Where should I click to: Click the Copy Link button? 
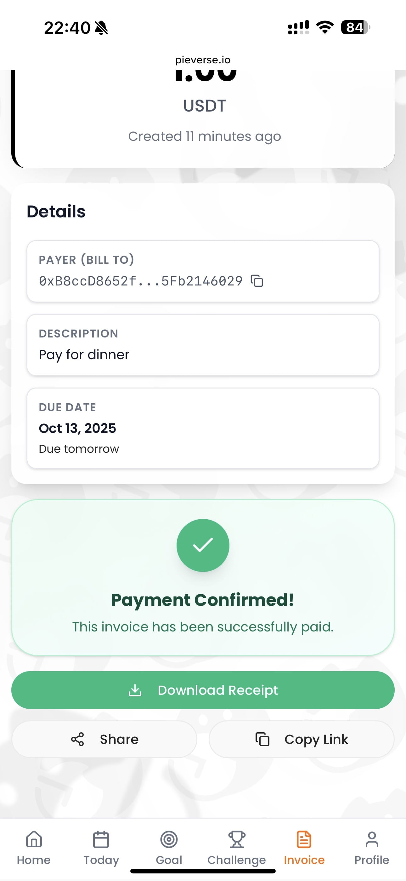302,739
